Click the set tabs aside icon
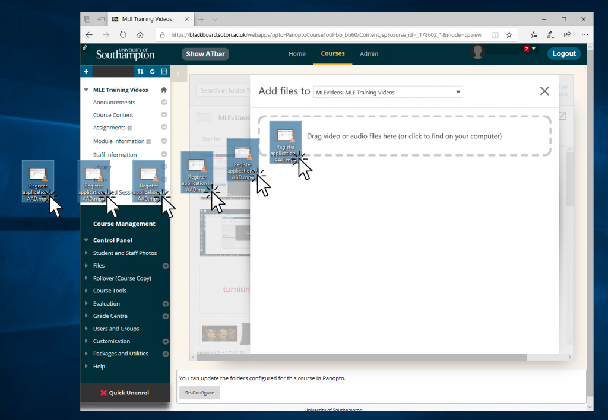The image size is (608, 420). 101,19
